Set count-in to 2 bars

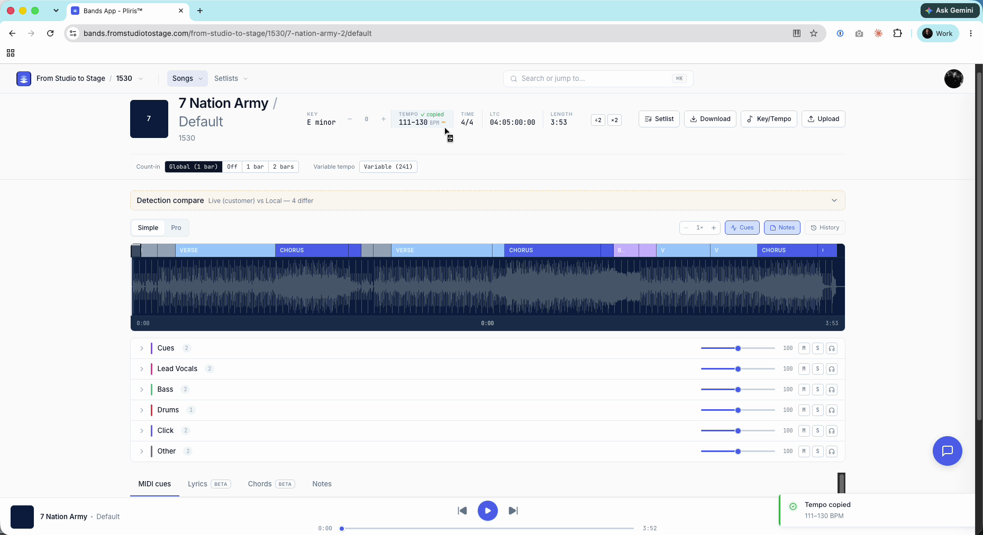[x=284, y=167]
